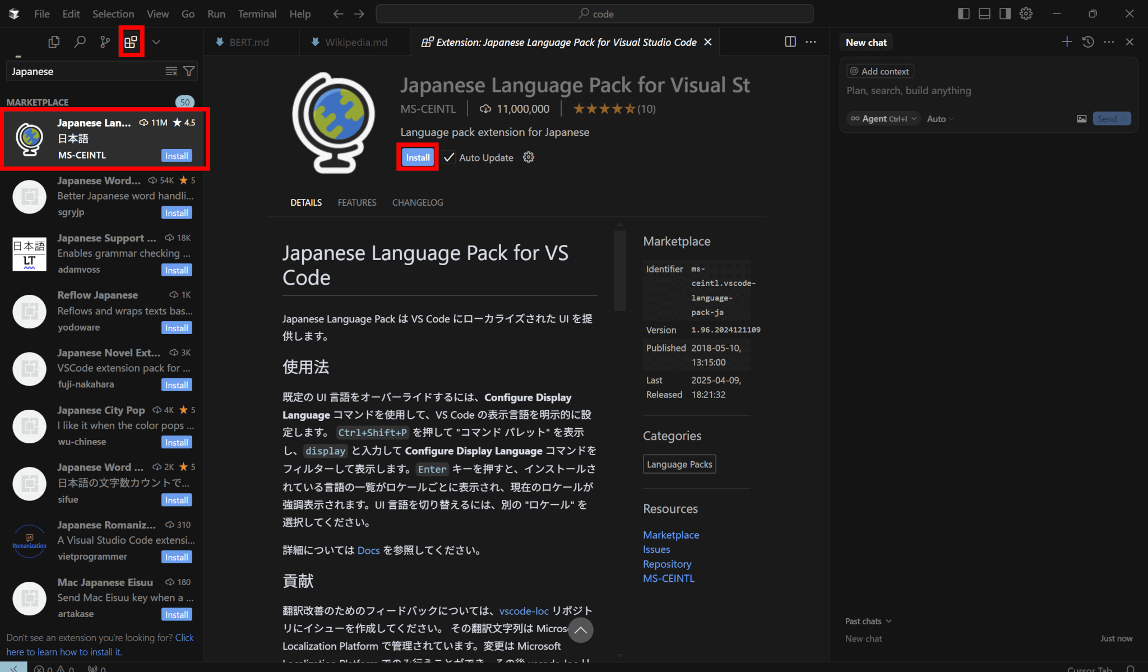Click Add context in chat
Viewport: 1148px width, 672px height.
tap(879, 71)
